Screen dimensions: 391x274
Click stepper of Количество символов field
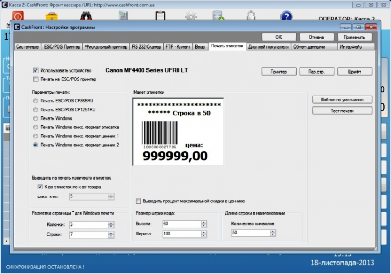tap(273, 233)
